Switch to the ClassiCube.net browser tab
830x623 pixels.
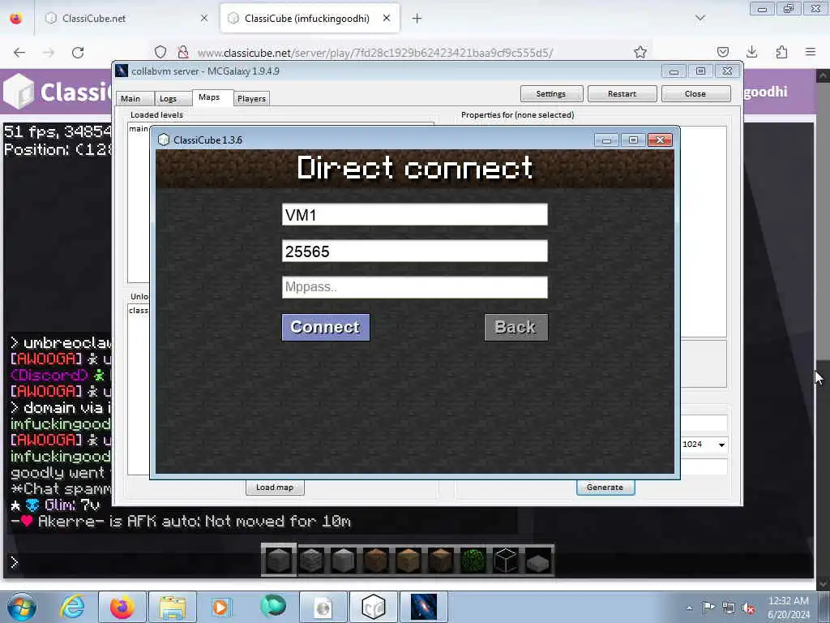[127, 19]
